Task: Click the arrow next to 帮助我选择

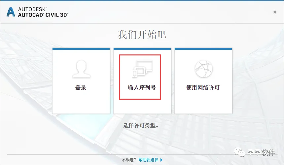Action: pos(161,160)
